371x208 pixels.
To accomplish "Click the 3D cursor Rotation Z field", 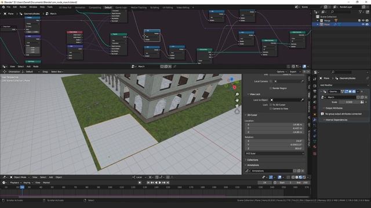I will (274, 148).
